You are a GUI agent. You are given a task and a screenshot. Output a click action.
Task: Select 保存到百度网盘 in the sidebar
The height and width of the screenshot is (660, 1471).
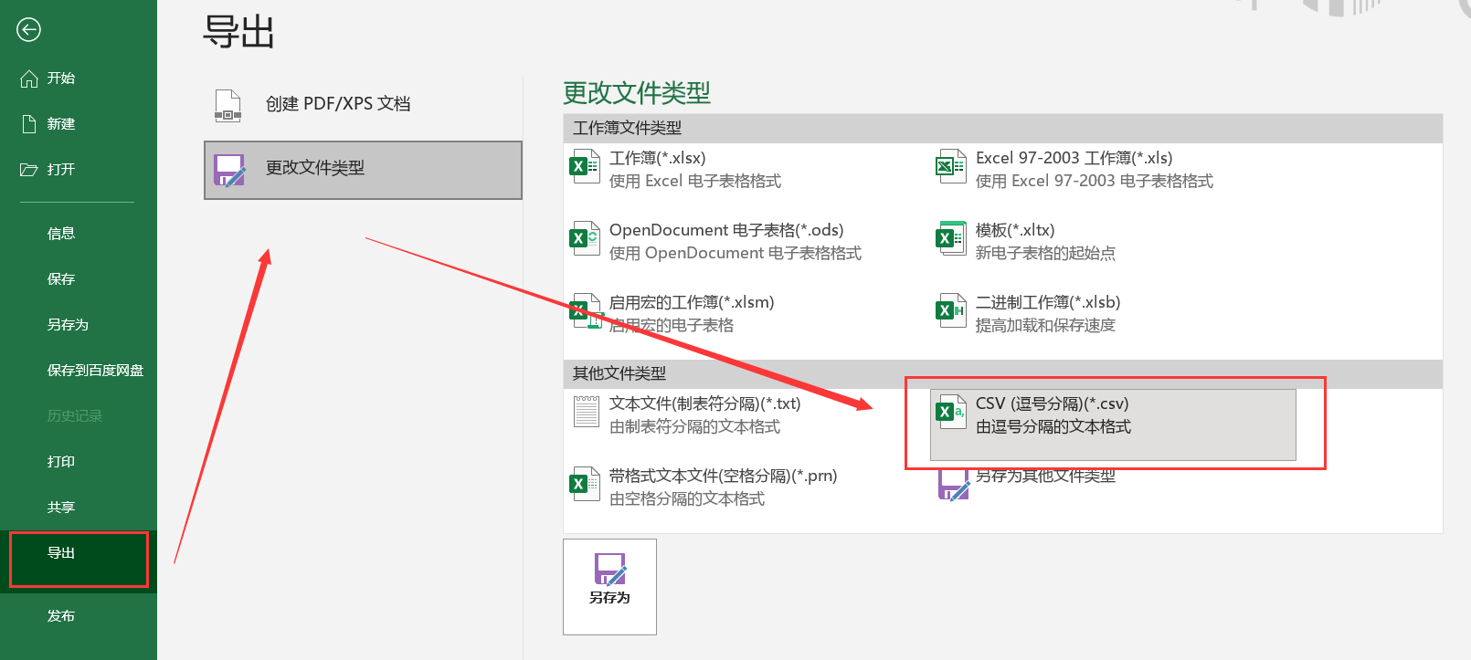coord(79,371)
